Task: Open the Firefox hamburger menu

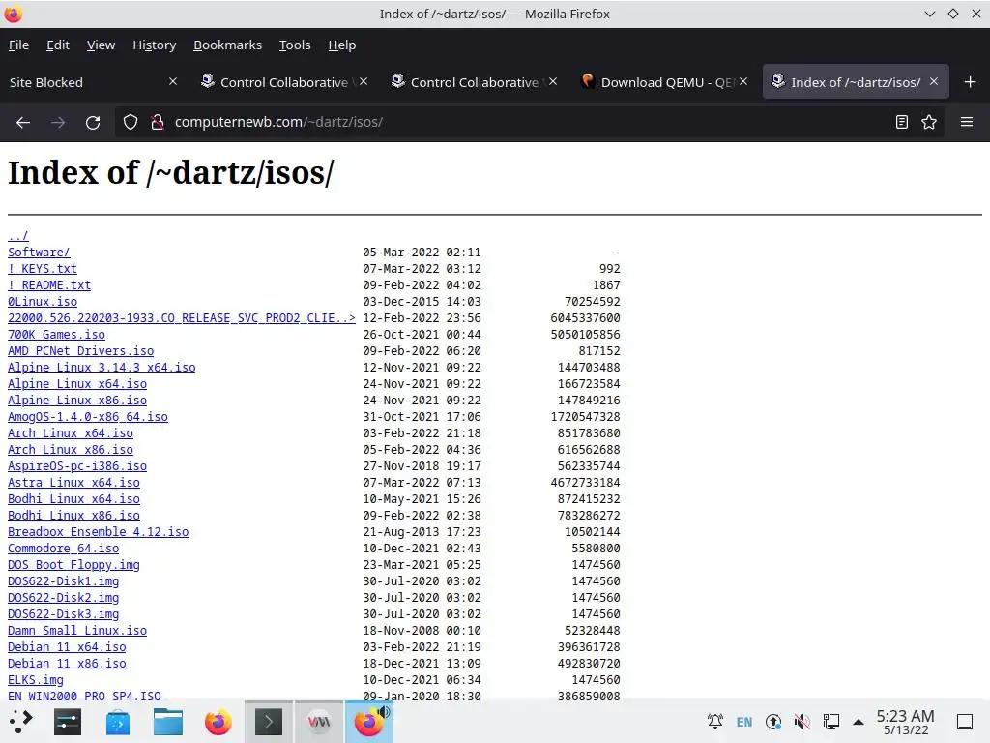Action: click(967, 122)
